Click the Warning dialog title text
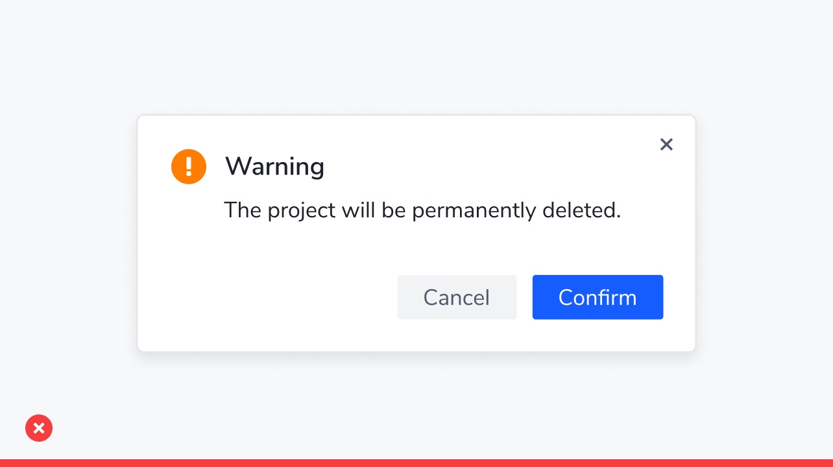The width and height of the screenshot is (833, 467). click(274, 167)
